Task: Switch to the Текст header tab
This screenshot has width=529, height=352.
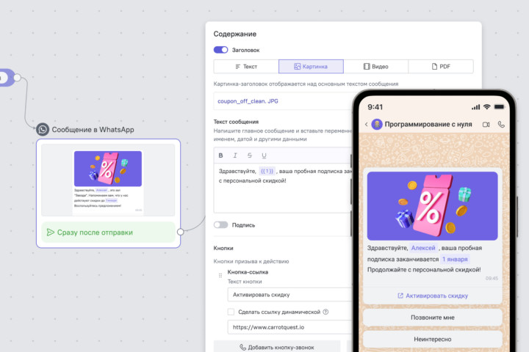Action: tap(246, 67)
